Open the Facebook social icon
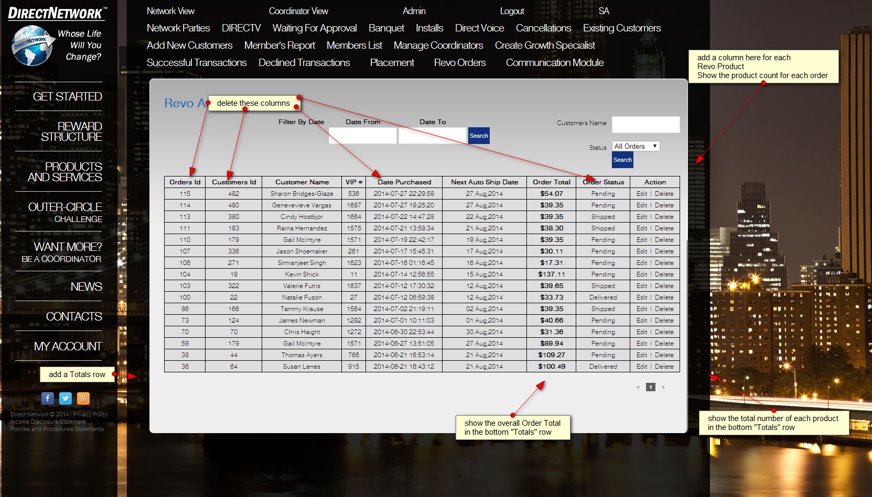872x497 pixels. point(48,399)
